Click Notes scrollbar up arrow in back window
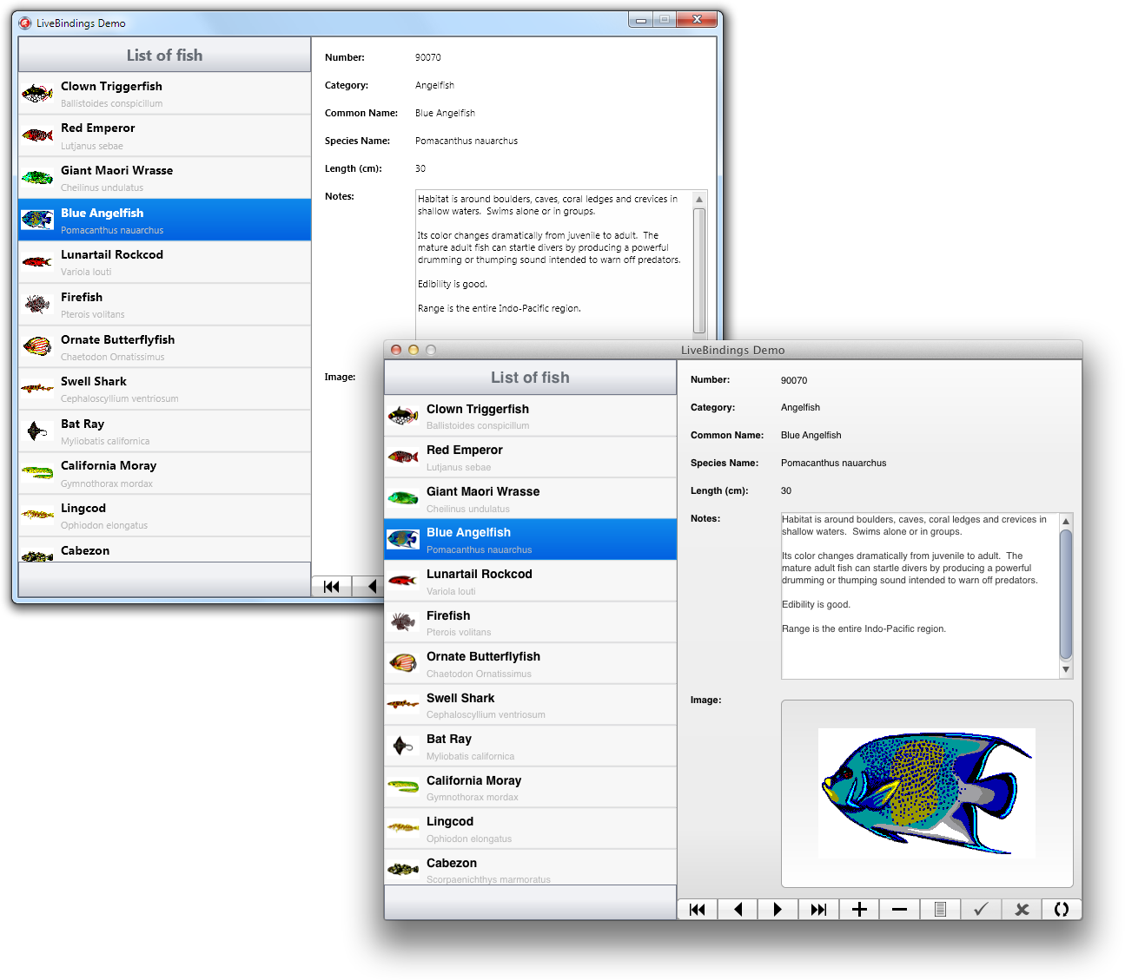Viewport: 1125px width, 980px height. coord(699,200)
